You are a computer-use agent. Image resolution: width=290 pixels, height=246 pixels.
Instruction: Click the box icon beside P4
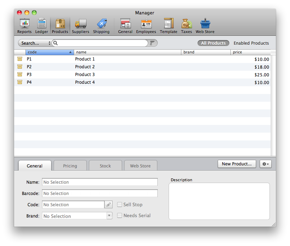20,82
